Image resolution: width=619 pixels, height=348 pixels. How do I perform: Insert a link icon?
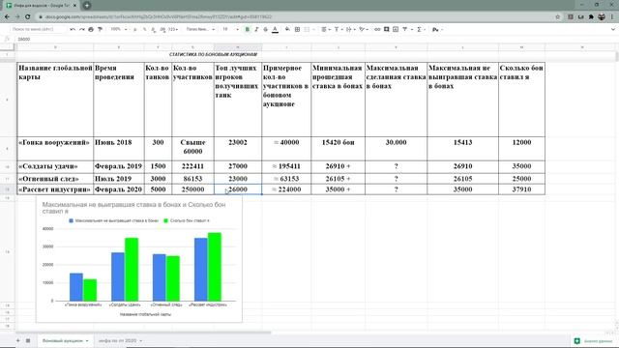coord(377,29)
